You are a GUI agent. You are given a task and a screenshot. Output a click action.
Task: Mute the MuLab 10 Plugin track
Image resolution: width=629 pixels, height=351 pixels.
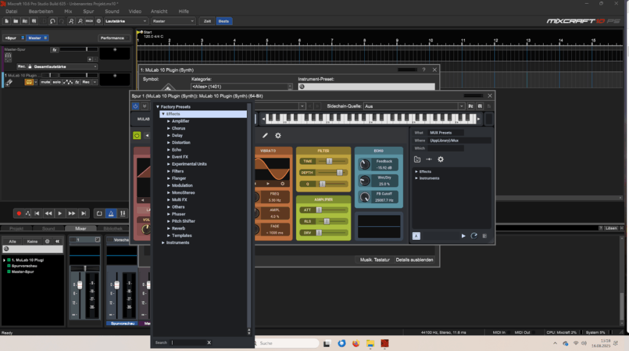pos(45,82)
